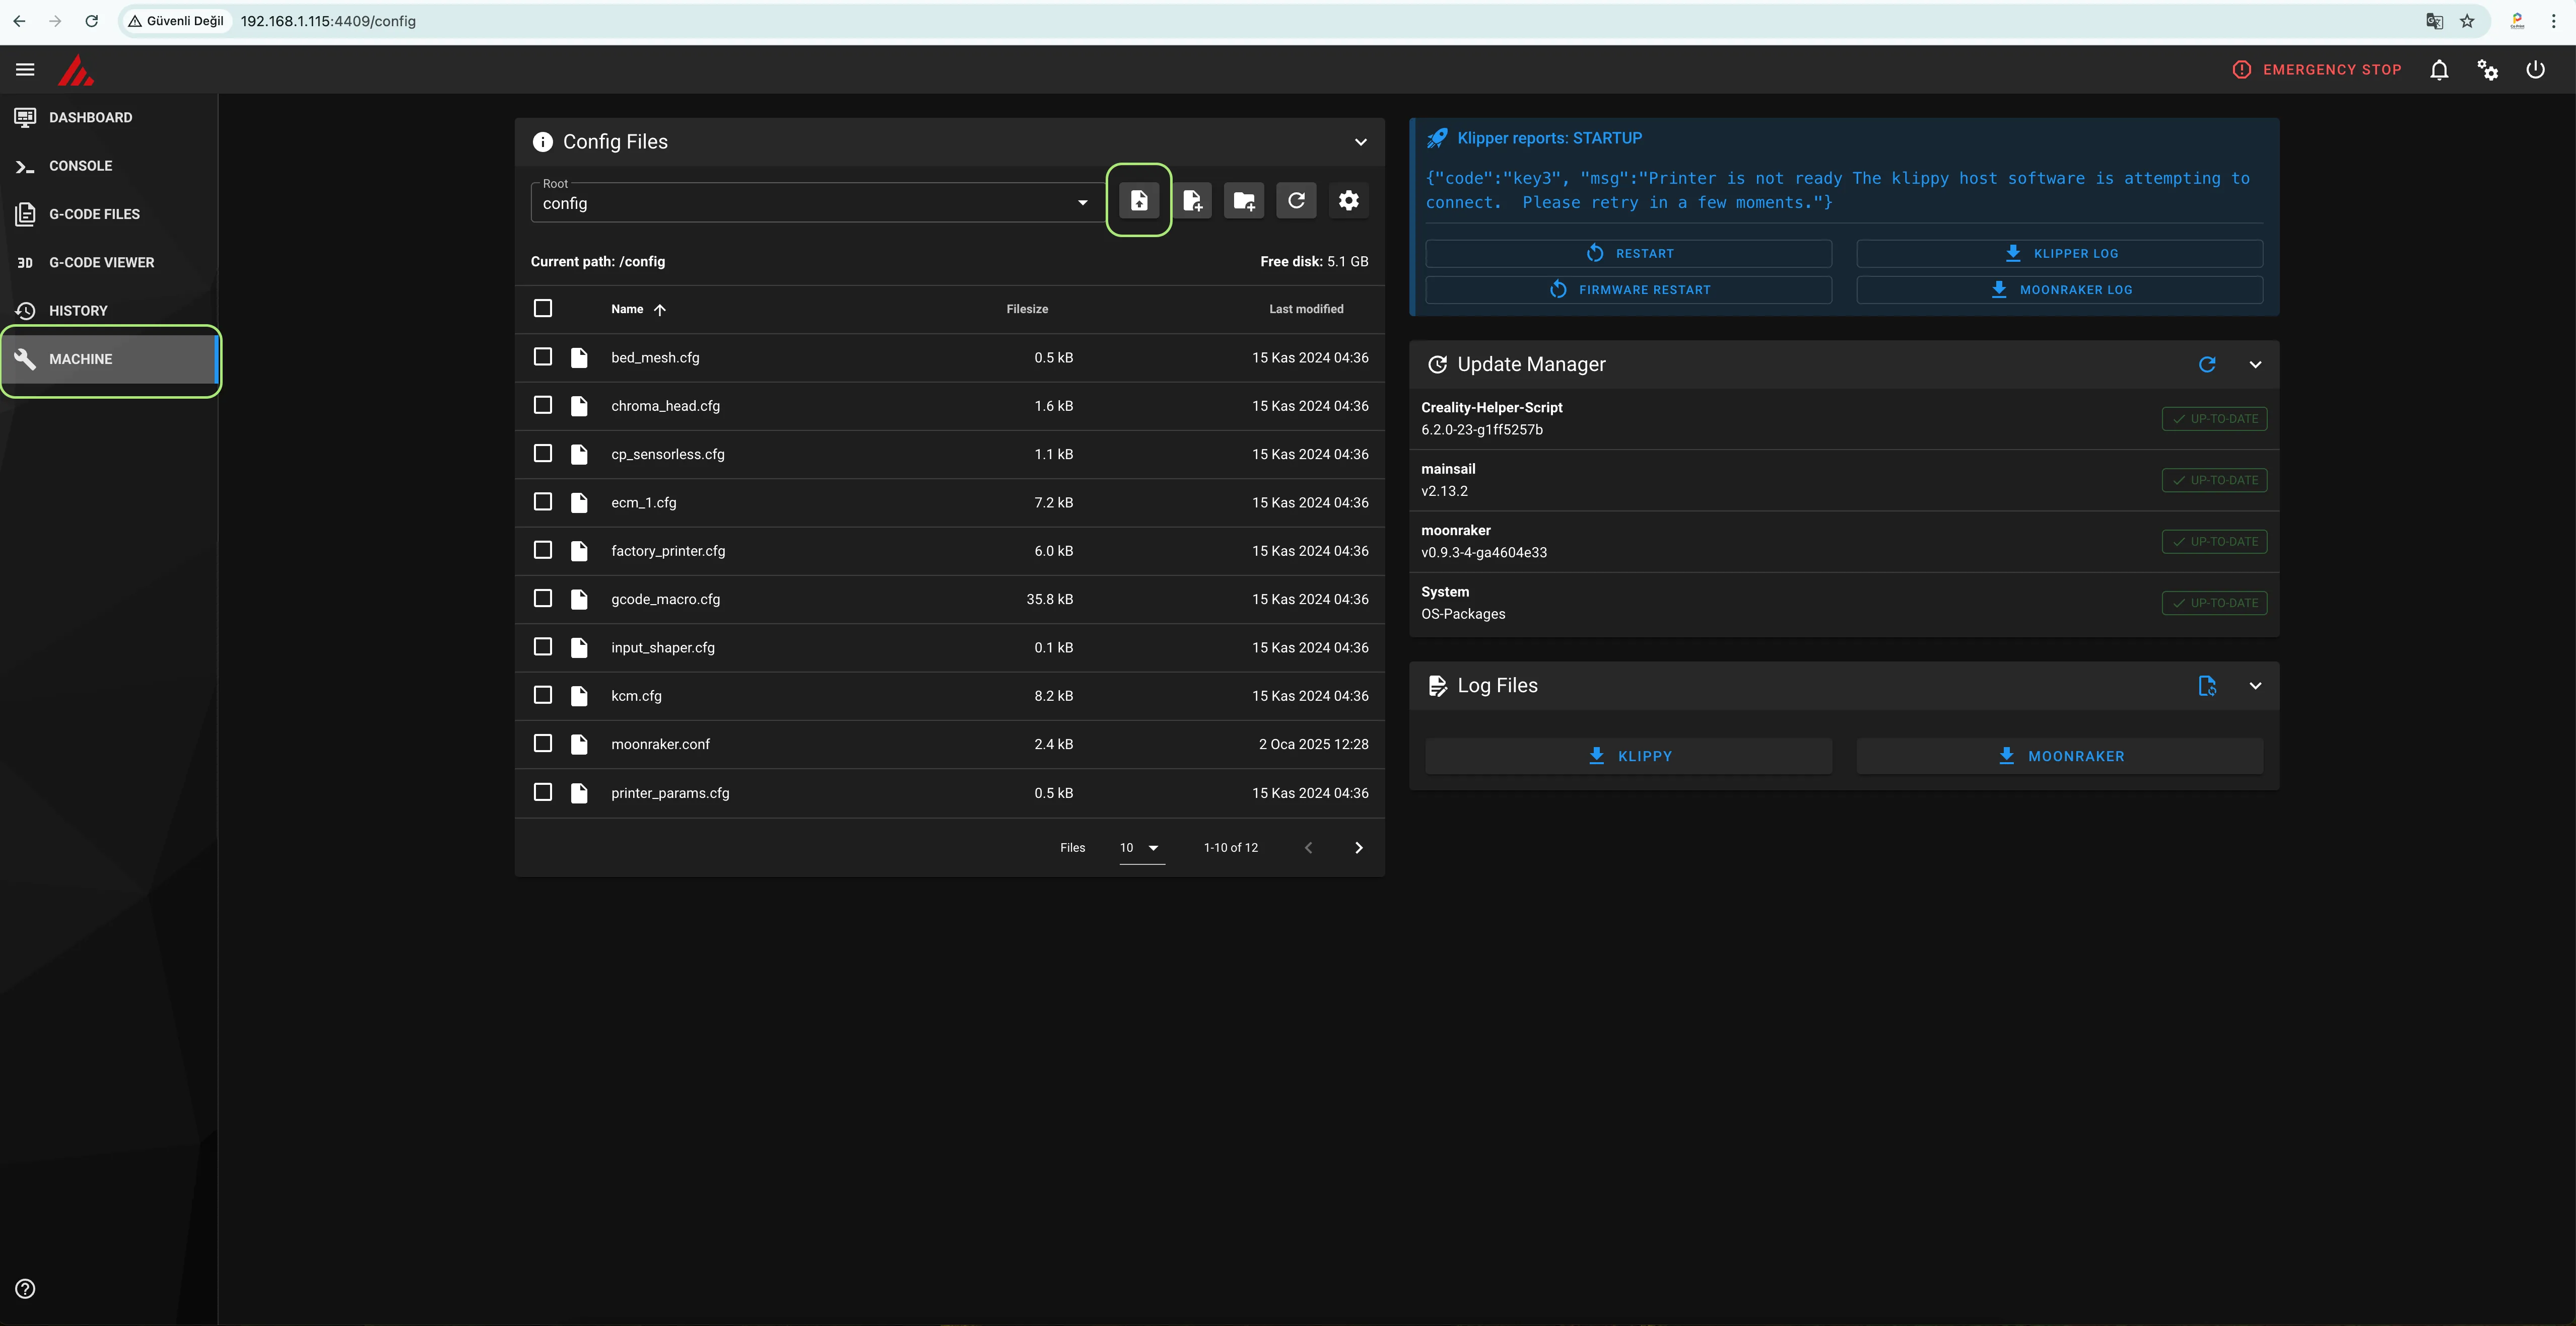Check the bed_mesh.cfg checkbox
Viewport: 2576px width, 1326px height.
point(543,357)
